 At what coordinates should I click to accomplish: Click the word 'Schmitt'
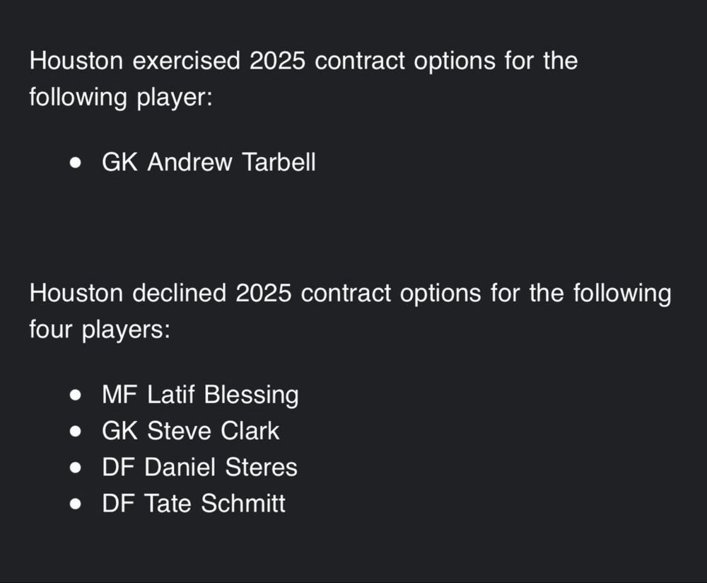pyautogui.click(x=243, y=503)
